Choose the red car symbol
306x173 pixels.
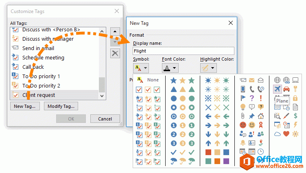point(286,89)
